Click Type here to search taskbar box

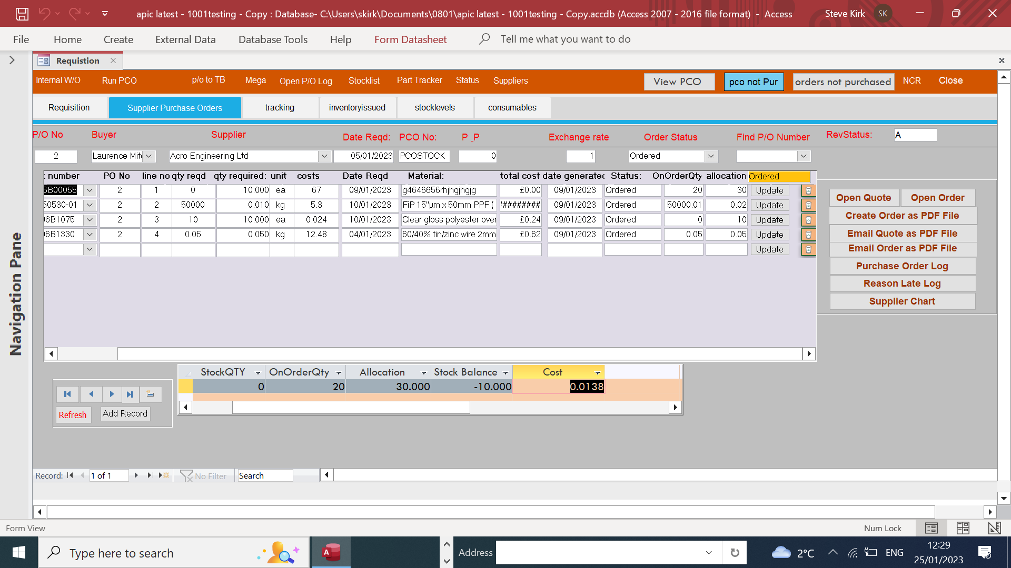click(x=174, y=553)
